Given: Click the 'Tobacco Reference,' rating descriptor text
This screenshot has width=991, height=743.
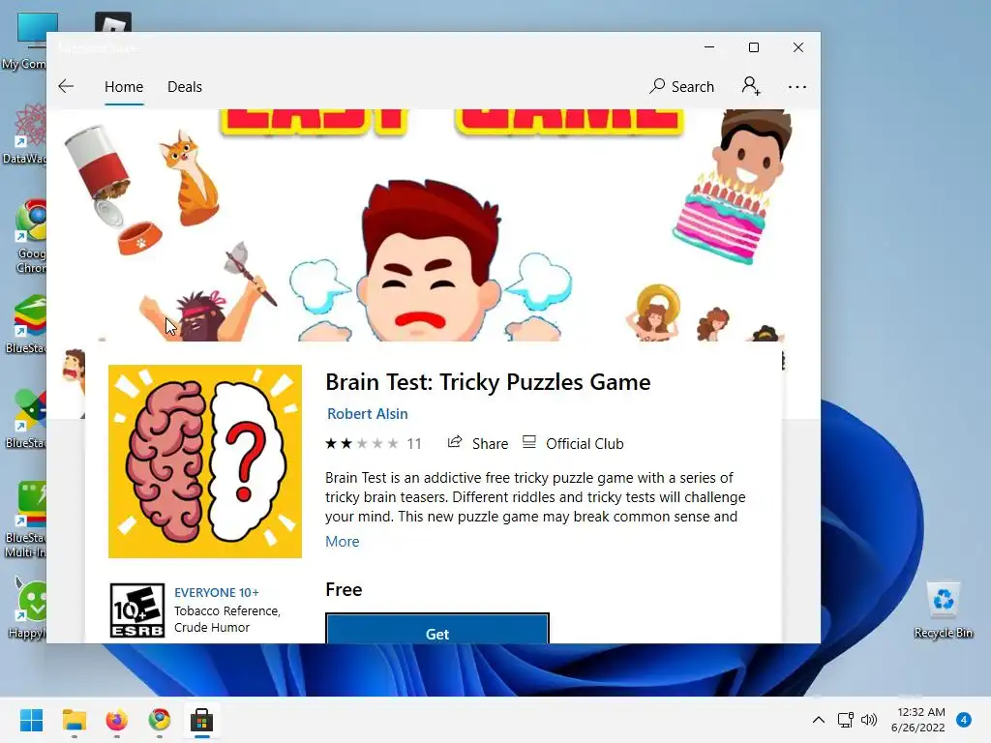Looking at the screenshot, I should tap(226, 611).
